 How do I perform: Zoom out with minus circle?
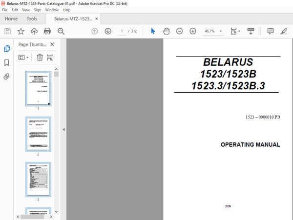(179, 31)
